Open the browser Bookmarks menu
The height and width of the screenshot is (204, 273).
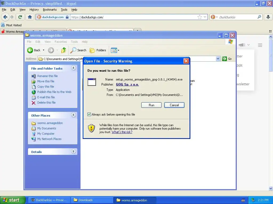click(x=50, y=10)
